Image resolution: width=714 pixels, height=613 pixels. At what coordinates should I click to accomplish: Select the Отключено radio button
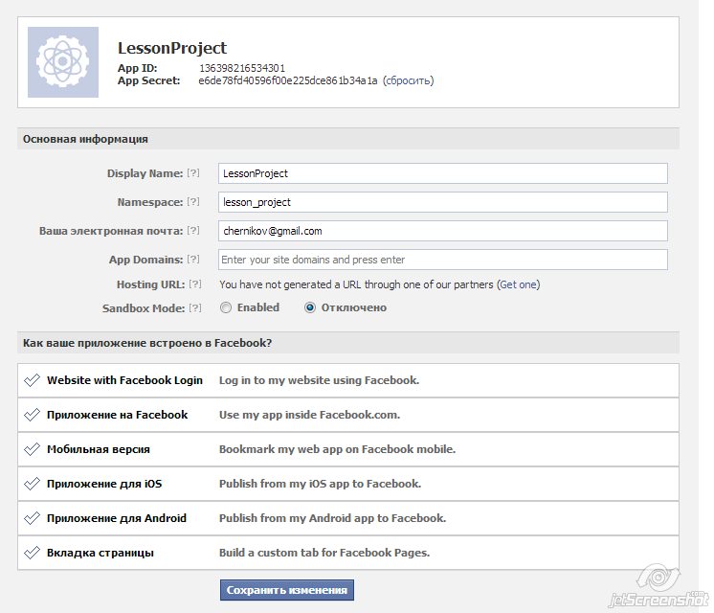310,308
